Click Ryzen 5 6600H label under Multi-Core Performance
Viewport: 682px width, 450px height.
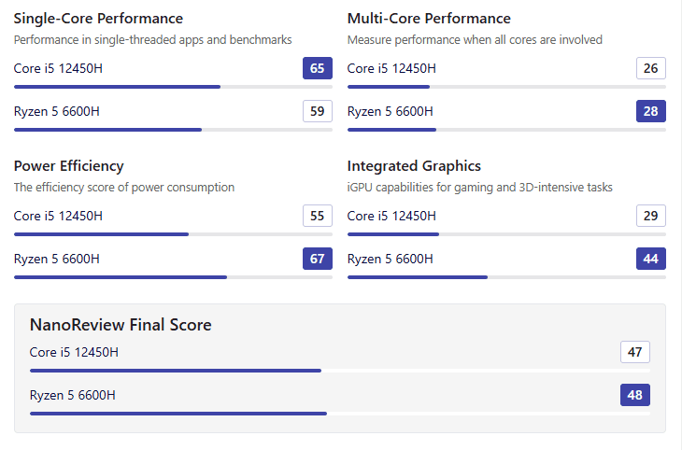point(390,112)
